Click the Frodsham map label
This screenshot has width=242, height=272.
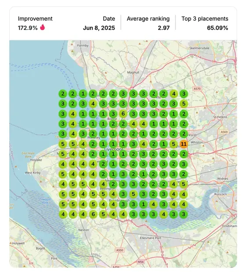pos(230,226)
